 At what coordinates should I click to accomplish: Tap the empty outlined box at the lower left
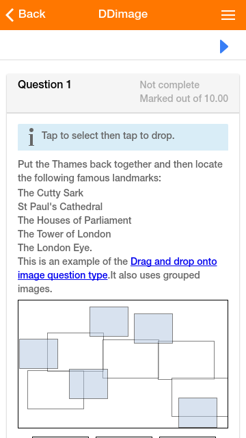click(55, 389)
